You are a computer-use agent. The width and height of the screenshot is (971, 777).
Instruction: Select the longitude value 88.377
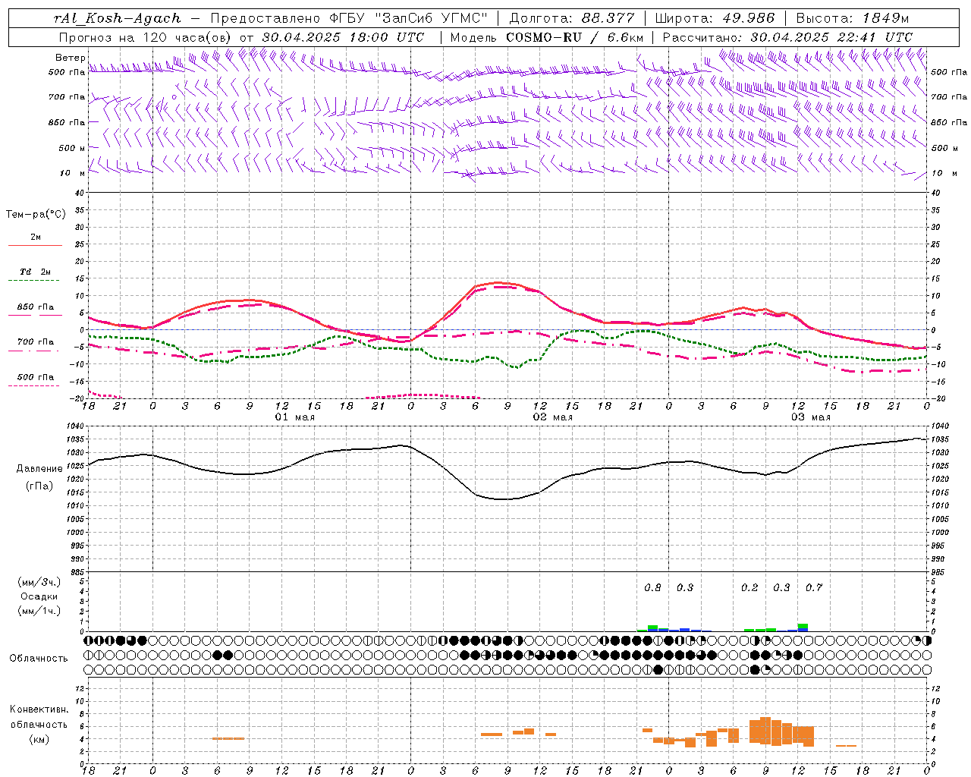tap(608, 18)
